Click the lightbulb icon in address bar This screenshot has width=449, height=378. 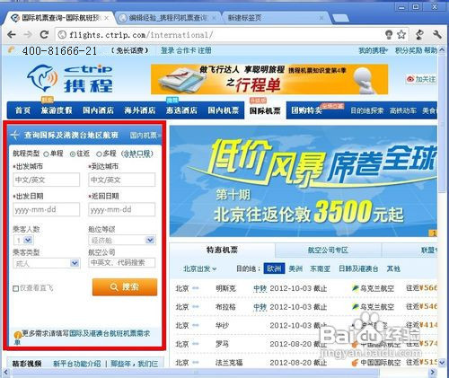[389, 35]
